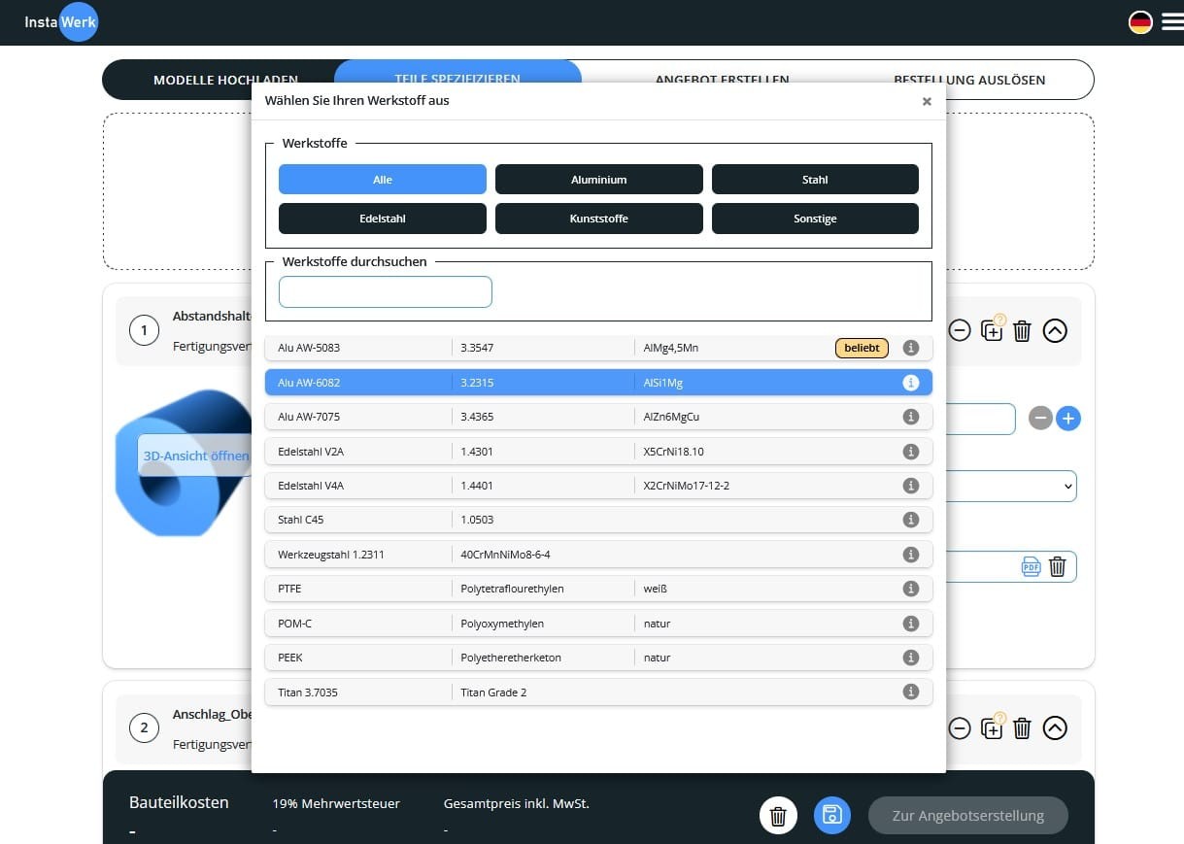This screenshot has height=844, width=1184.
Task: Go to Angebot erstellen step
Action: [x=722, y=80]
